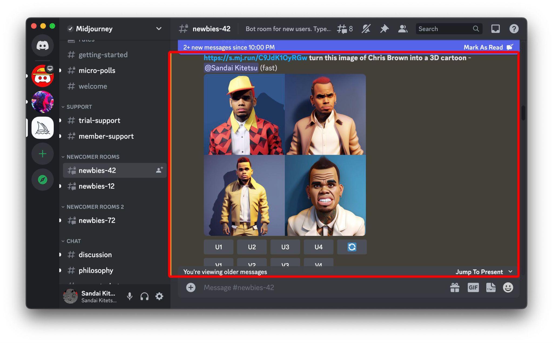
Task: Click Jump To Present
Action: [x=484, y=272]
